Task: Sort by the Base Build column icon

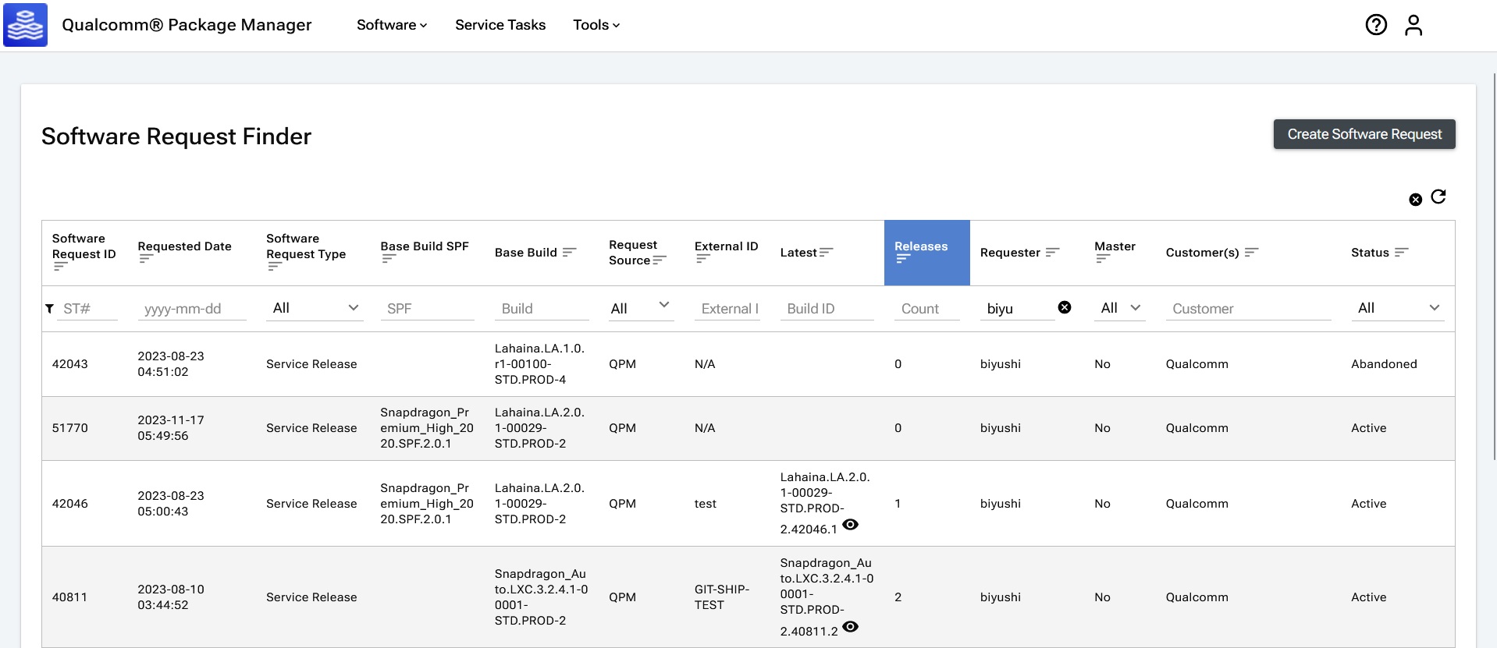Action: [569, 252]
